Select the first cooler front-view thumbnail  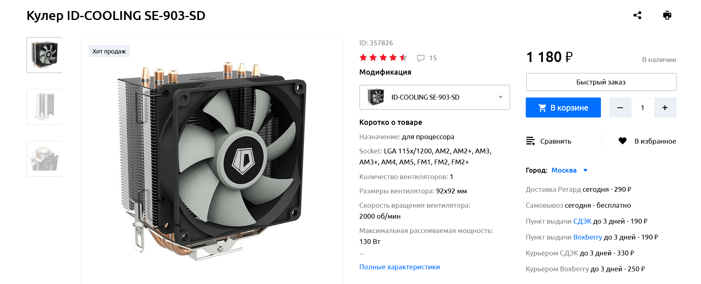click(x=45, y=55)
